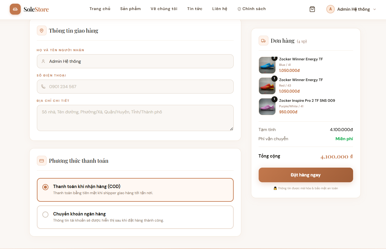The image size is (386, 249).
Task: Click the location pin icon in delivery header
Action: click(42, 30)
